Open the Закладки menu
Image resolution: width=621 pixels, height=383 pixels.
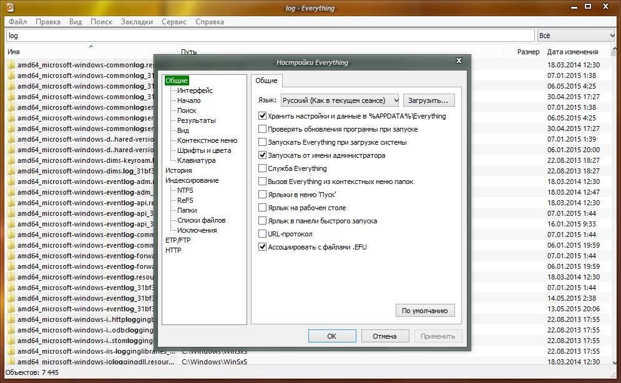[x=137, y=22]
